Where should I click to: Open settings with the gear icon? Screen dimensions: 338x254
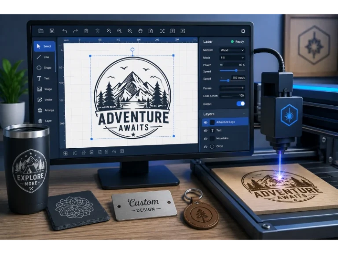pyautogui.click(x=243, y=31)
